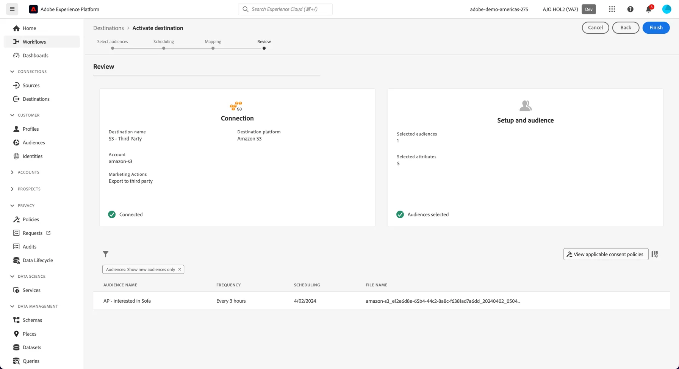Open Audits in the sidebar
Viewport: 679px width, 369px height.
[42, 247]
